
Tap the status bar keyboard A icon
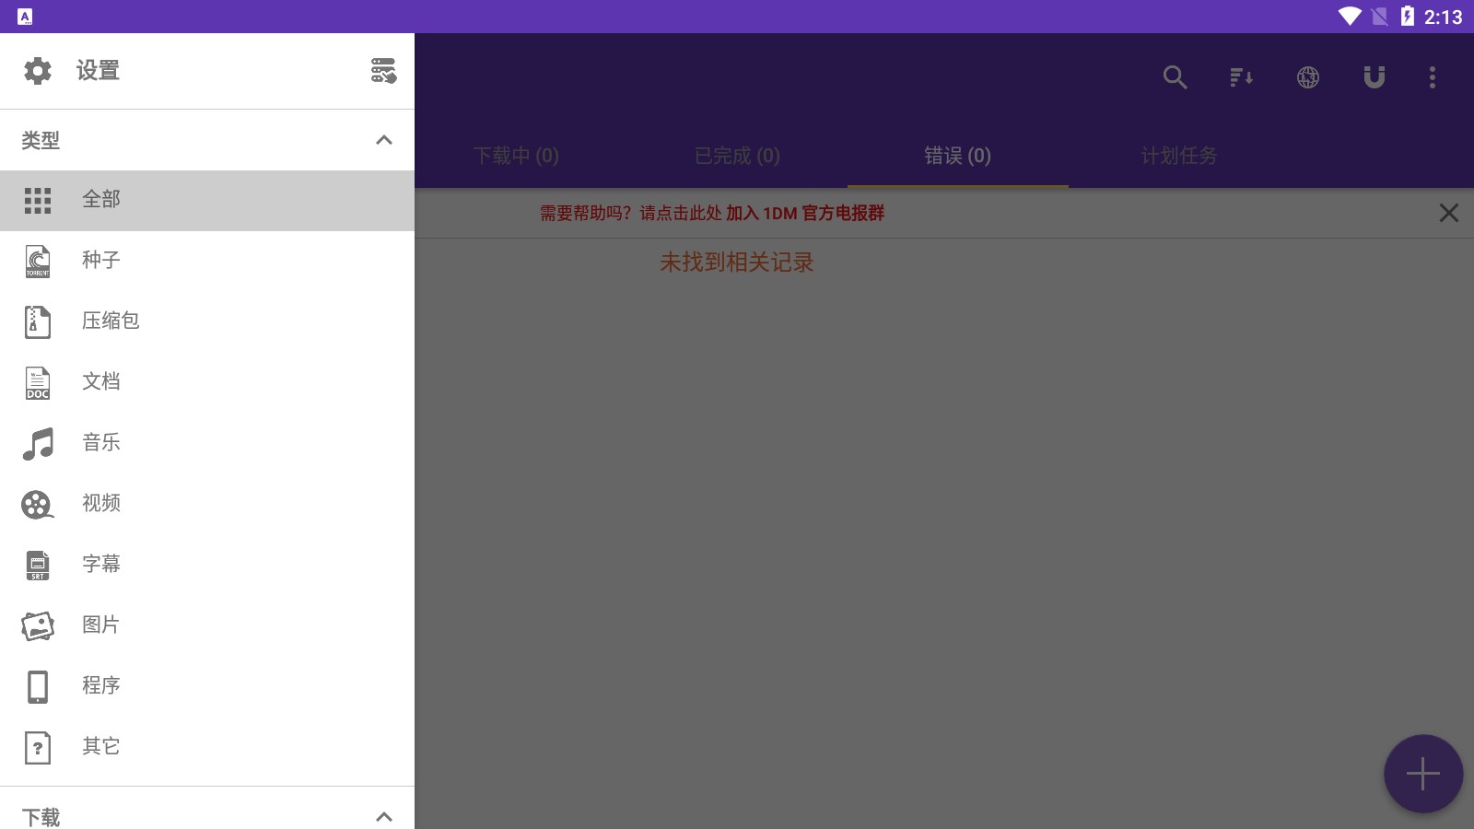[25, 17]
